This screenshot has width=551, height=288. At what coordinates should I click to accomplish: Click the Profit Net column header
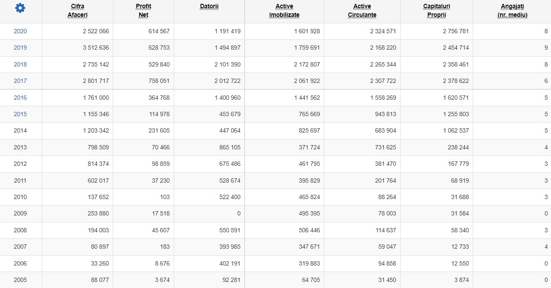(x=143, y=11)
